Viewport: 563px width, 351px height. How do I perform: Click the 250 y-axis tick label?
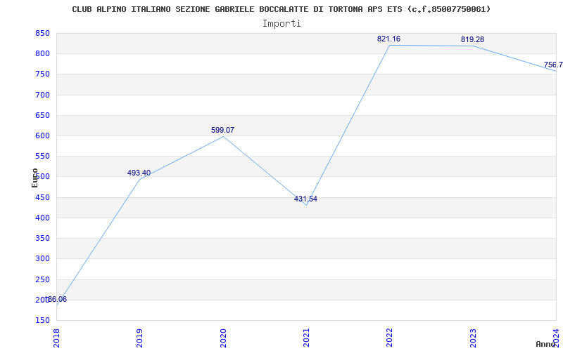[x=42, y=279]
